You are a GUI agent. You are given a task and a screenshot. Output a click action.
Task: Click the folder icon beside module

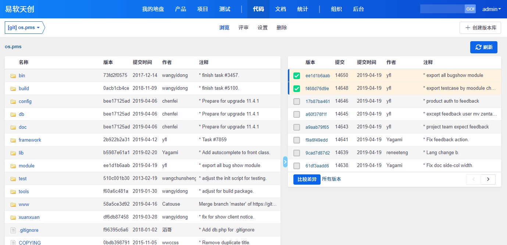pos(13,166)
